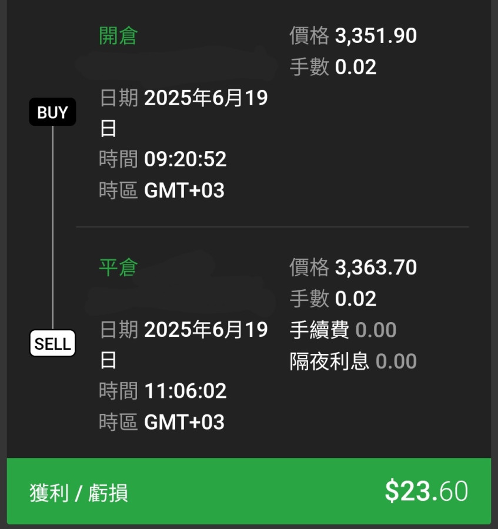Click the vertical line connecting BUY and SELL
The image size is (498, 529).
[52, 228]
